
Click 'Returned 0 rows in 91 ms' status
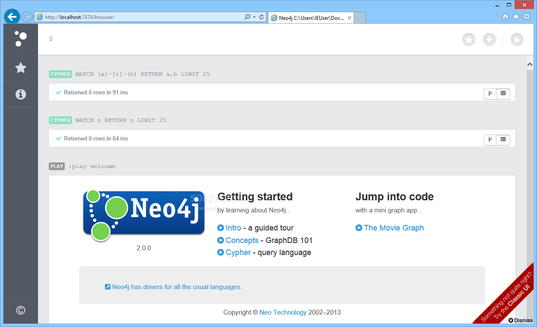coord(96,92)
